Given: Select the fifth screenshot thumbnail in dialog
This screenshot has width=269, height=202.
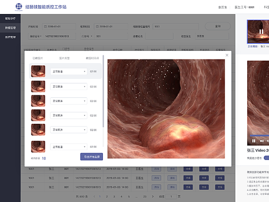Looking at the screenshot, I should pos(38,129).
